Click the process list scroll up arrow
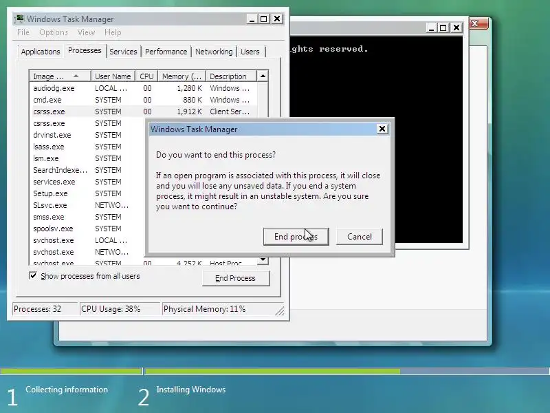 [263, 76]
